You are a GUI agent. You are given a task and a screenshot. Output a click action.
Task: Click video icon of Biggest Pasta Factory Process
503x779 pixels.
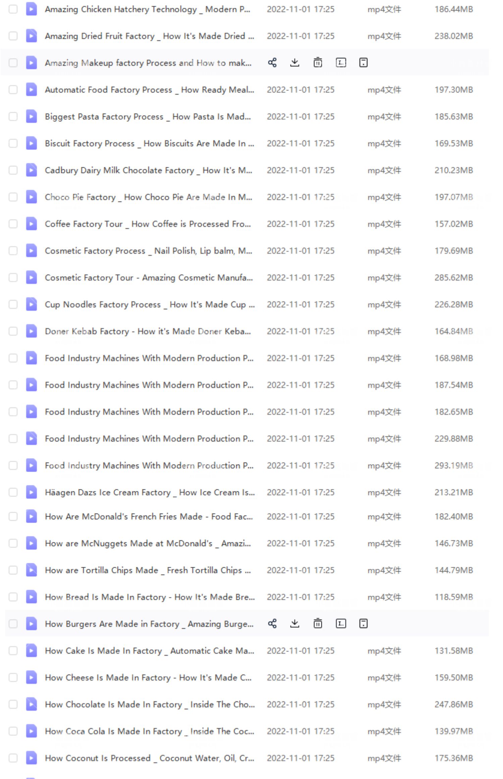pyautogui.click(x=32, y=116)
